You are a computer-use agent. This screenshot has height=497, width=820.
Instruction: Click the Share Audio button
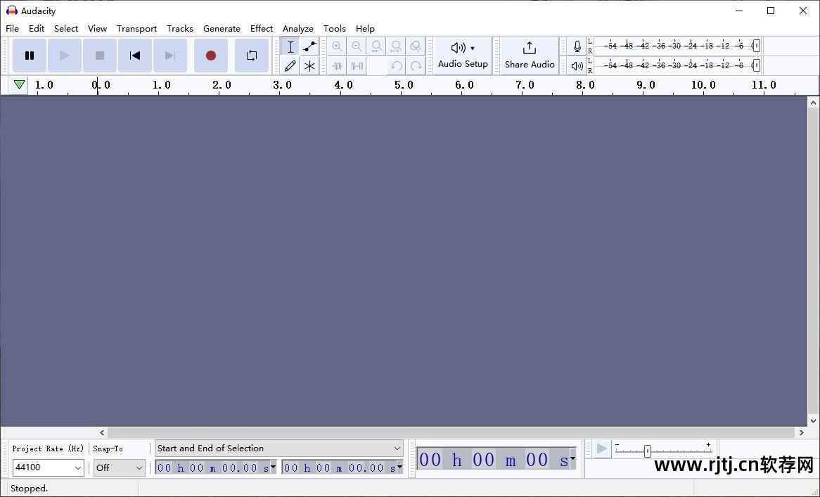tap(530, 56)
